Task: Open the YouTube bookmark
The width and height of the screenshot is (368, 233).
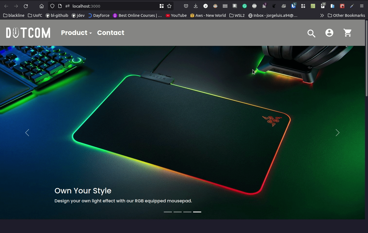Action: point(176,15)
